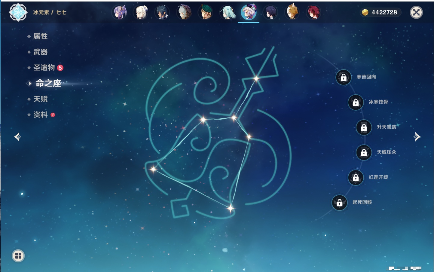434x272 pixels.
Task: Open the grid menu button at bottom left
Action: [x=18, y=256]
